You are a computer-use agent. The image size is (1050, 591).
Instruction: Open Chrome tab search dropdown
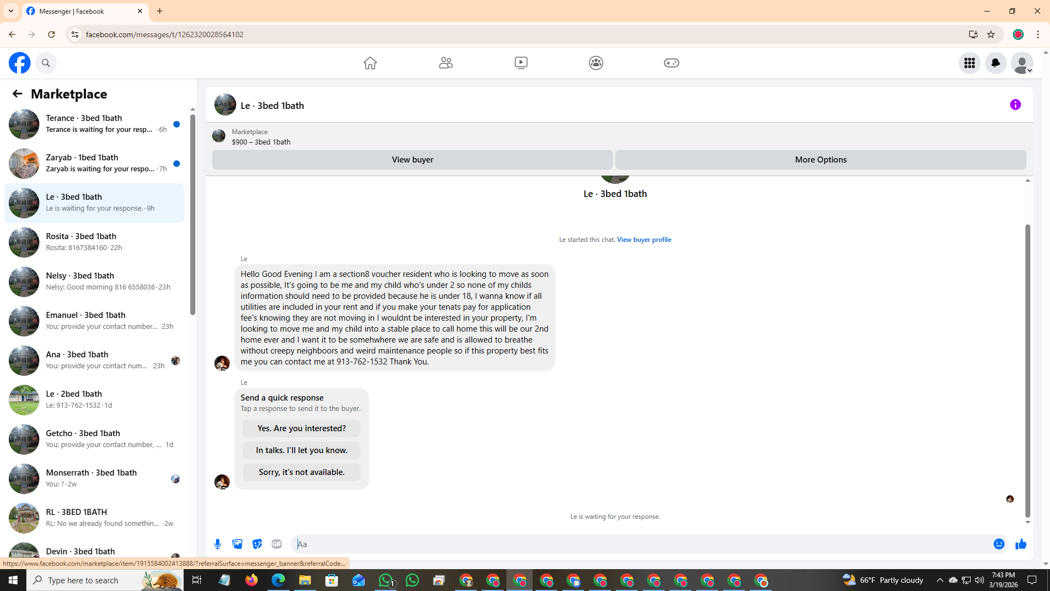coord(11,11)
